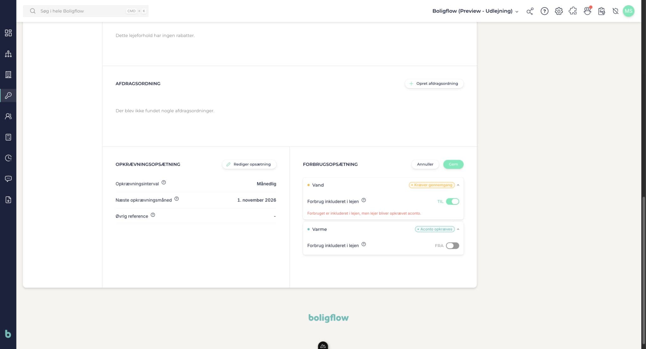Open the clock/pie reports icon in sidebar
646x349 pixels.
point(8,158)
